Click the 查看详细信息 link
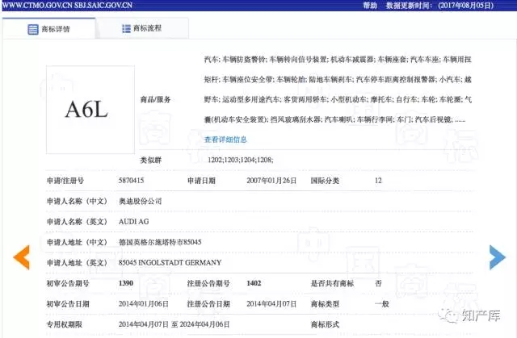Screen dimensions: 517x338 225,139
